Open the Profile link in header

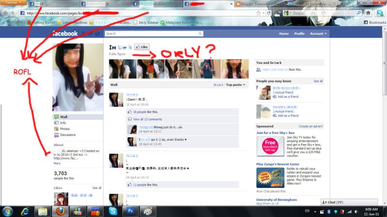pos(299,33)
